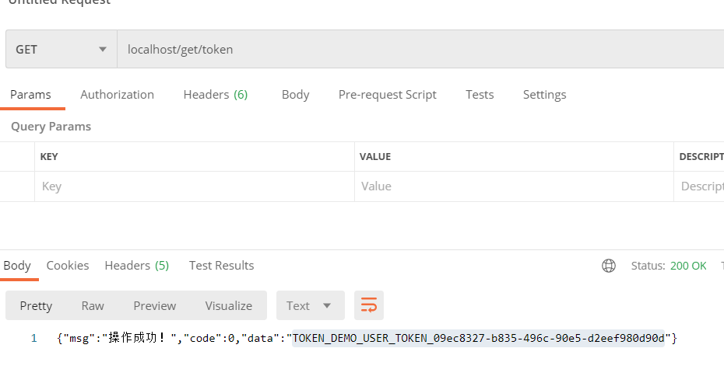Screen dimensions: 724x390
Task: Open the Authorization tab
Action: [x=117, y=95]
